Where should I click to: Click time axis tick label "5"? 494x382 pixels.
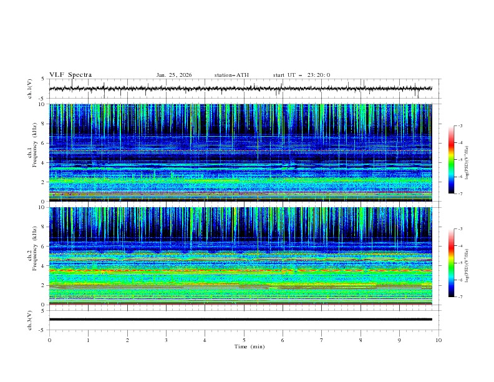pos(244,340)
